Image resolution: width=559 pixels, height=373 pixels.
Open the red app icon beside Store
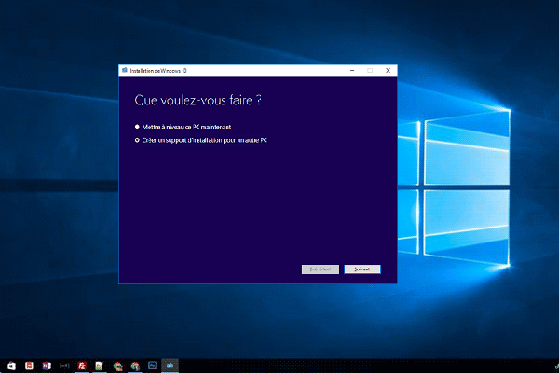[x=29, y=366]
